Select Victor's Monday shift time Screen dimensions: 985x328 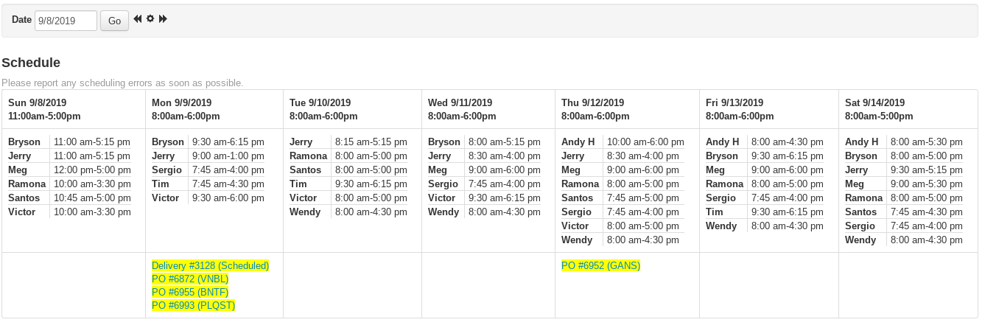[x=228, y=198]
